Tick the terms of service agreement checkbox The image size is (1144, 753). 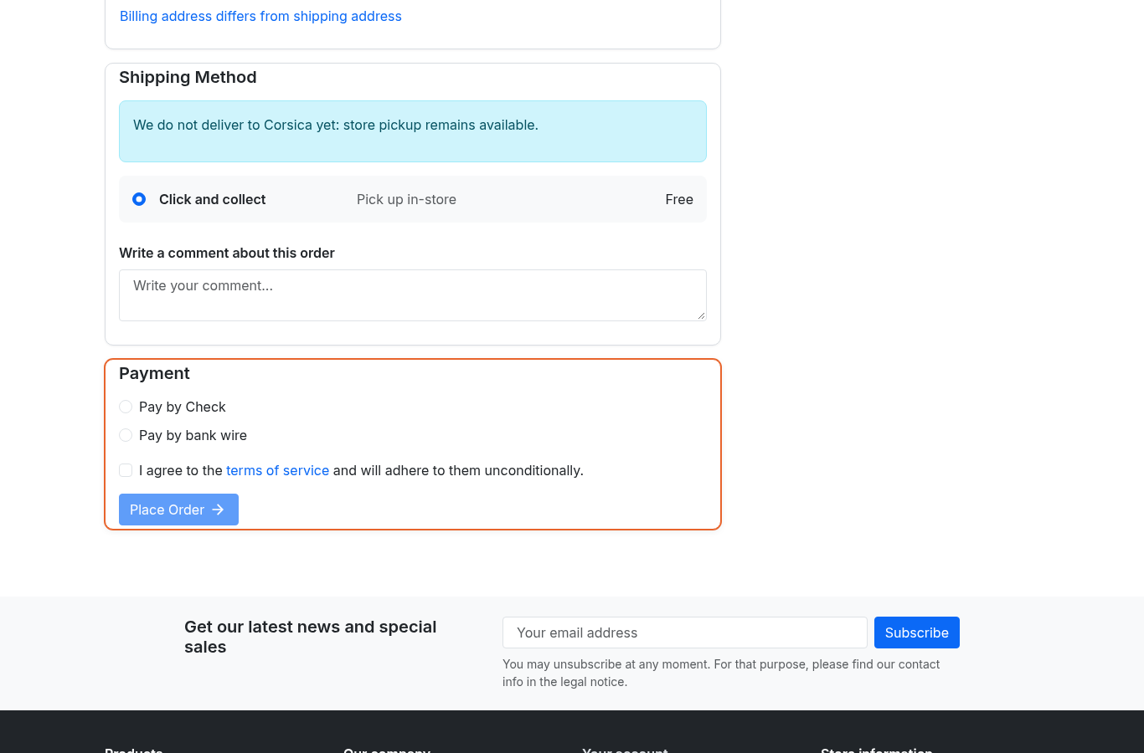pos(126,470)
